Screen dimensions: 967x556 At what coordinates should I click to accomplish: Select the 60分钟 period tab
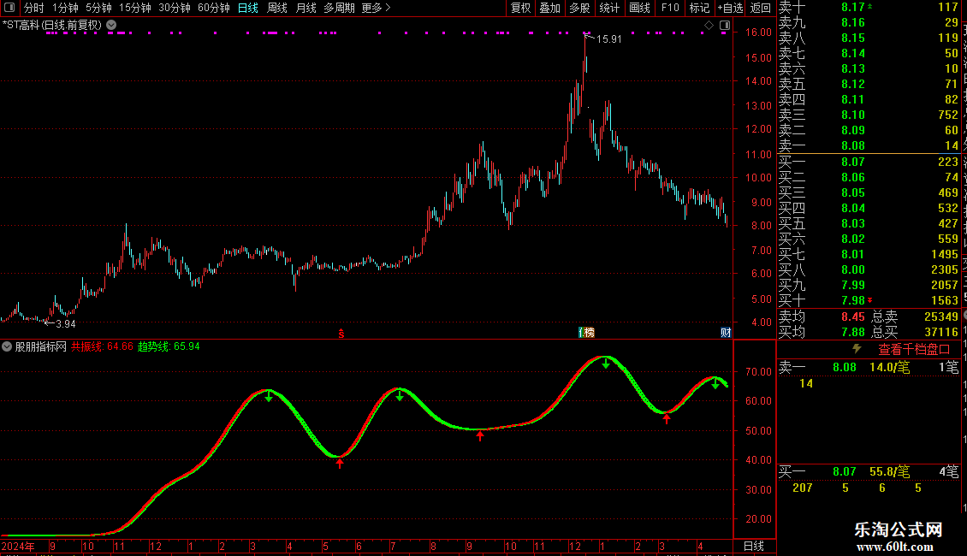coord(213,8)
